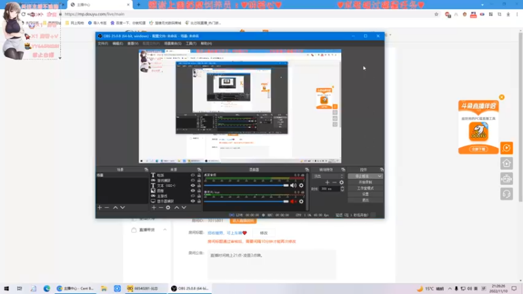
Task: Remove the selected source with minus icon
Action: click(161, 207)
